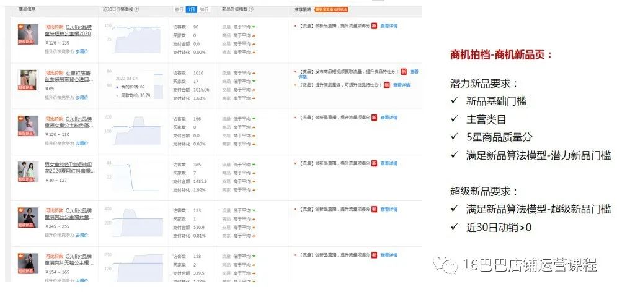Click the price curve chart of ¥245~255 product
The image size is (617, 292).
click(x=134, y=222)
